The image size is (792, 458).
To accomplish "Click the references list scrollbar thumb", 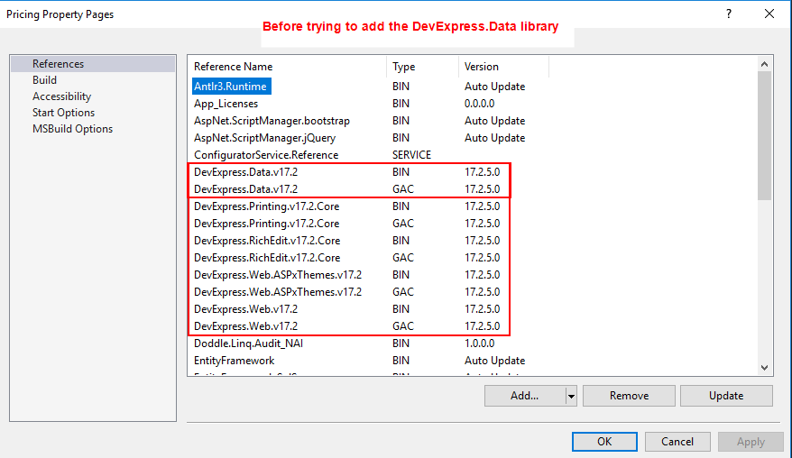I will (x=764, y=135).
